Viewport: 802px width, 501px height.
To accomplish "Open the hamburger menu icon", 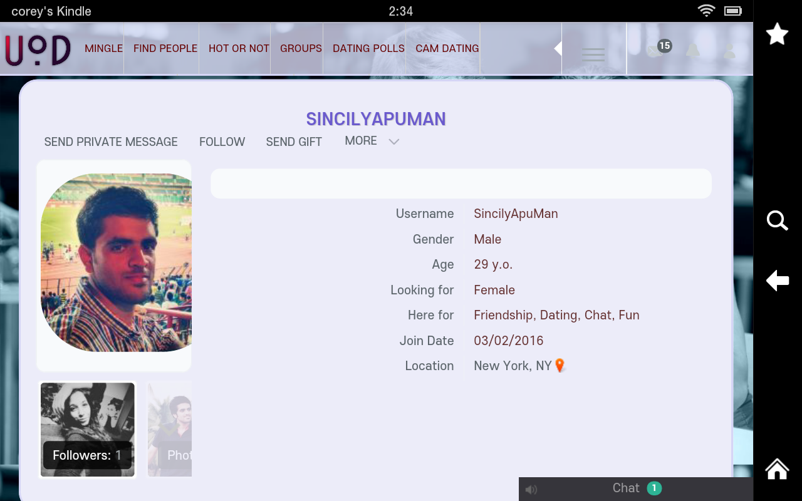I will (x=593, y=54).
